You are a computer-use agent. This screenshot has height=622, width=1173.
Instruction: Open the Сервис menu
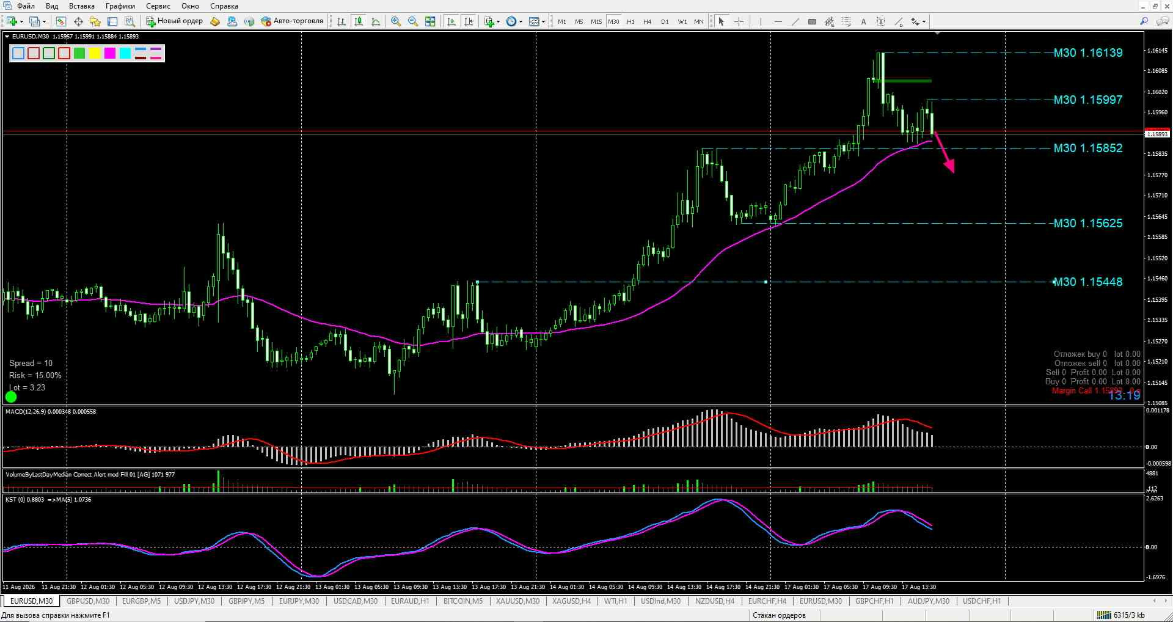click(158, 6)
